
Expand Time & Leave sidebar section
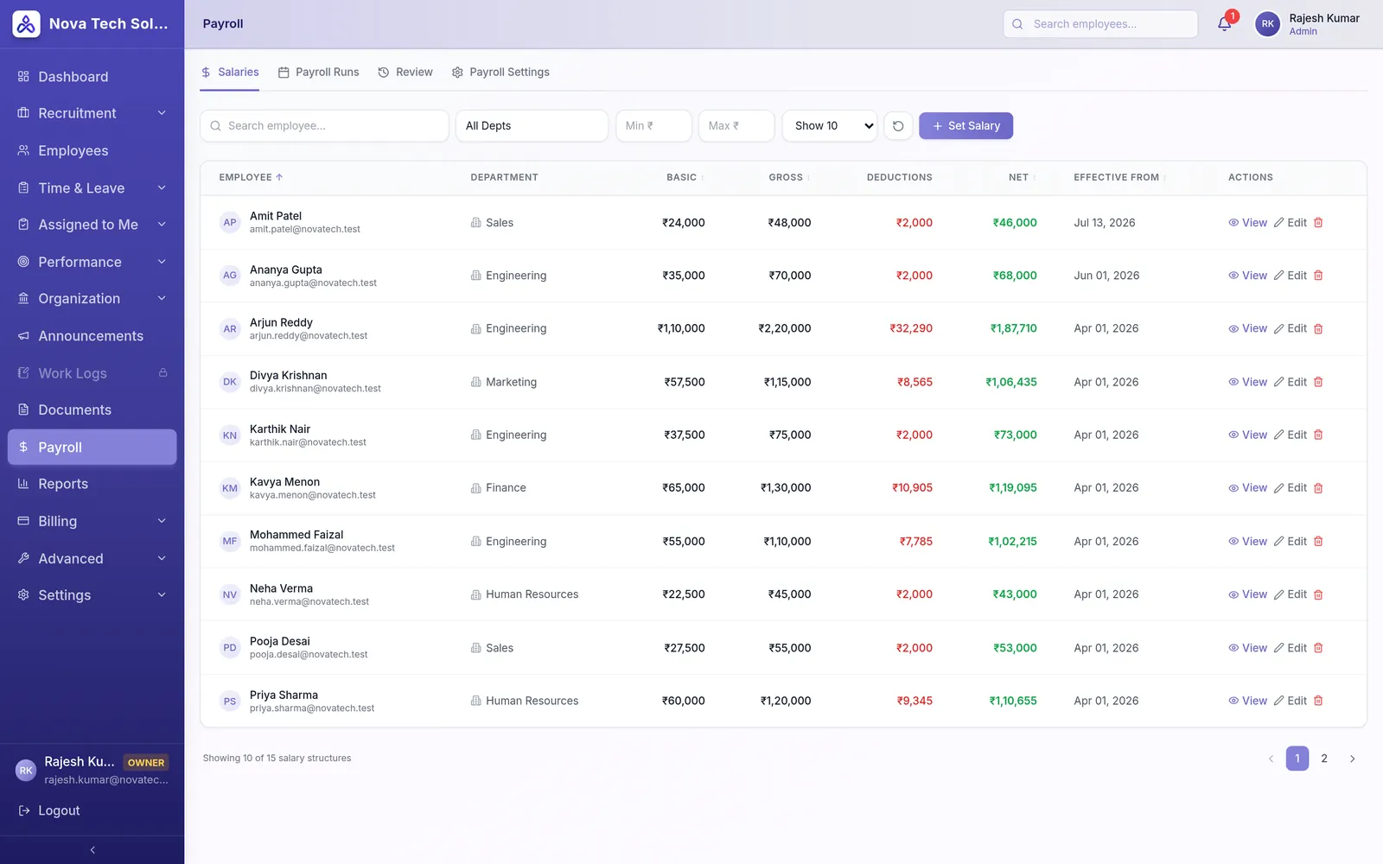pos(92,188)
